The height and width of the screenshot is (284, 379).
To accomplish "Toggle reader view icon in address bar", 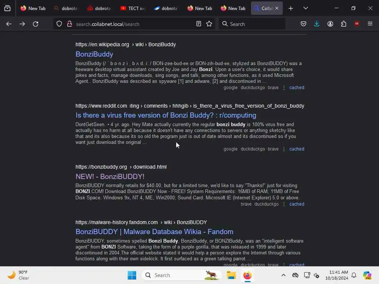I will pyautogui.click(x=199, y=24).
